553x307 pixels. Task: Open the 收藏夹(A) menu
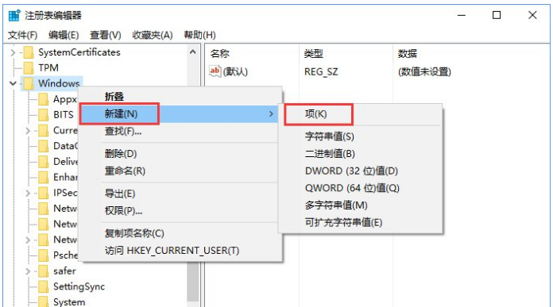click(x=153, y=35)
